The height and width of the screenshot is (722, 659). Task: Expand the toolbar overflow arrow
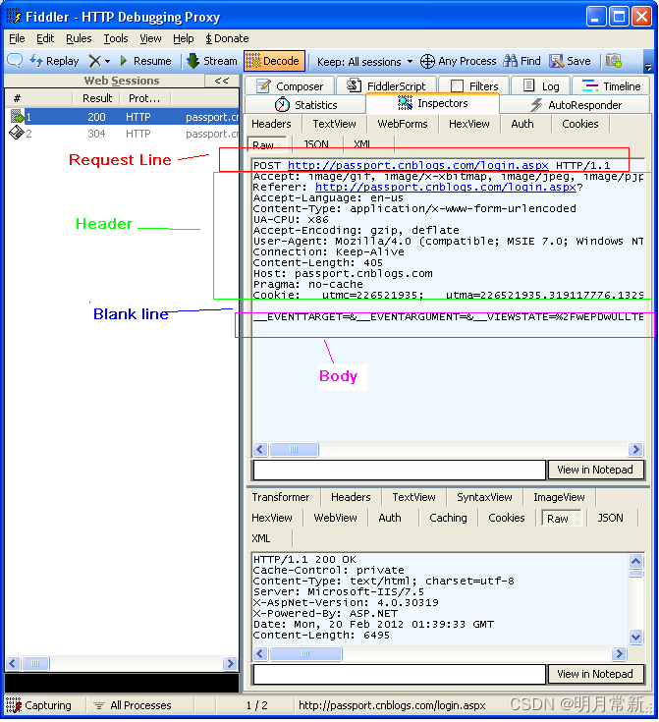pyautogui.click(x=648, y=67)
